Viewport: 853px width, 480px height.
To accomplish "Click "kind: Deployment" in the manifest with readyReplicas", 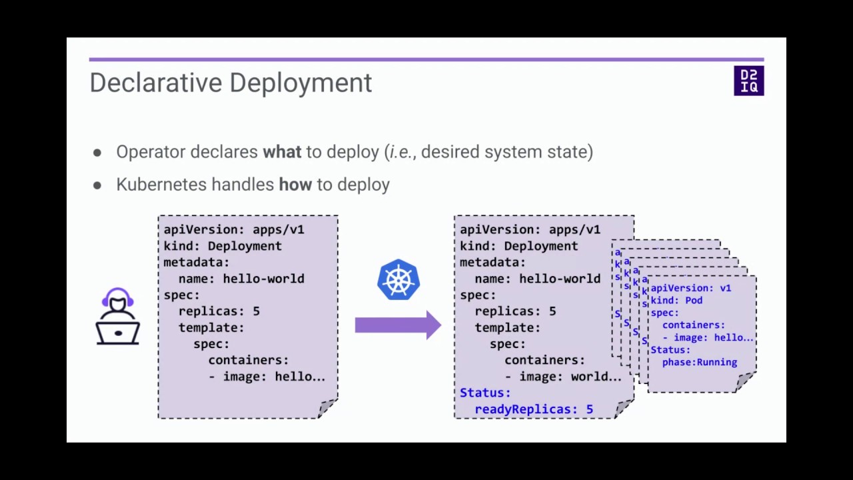I will tap(518, 246).
